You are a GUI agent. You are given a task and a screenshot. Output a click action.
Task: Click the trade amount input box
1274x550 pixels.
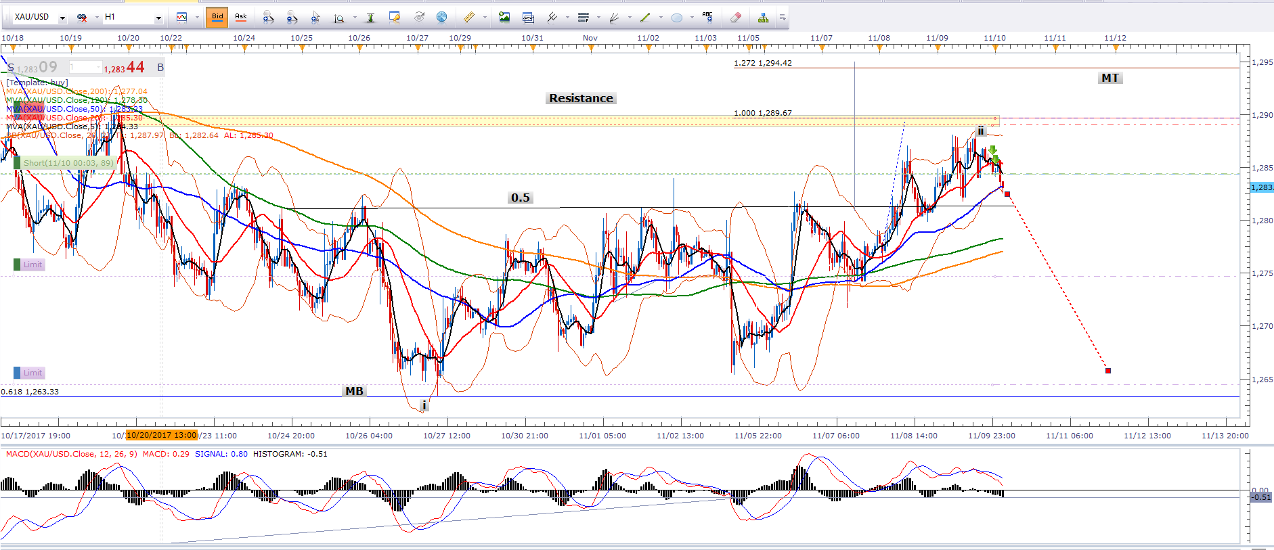click(x=85, y=68)
